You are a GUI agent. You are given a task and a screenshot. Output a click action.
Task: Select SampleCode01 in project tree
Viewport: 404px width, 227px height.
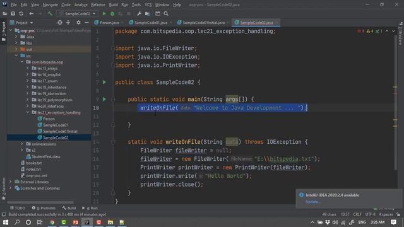[56, 125]
